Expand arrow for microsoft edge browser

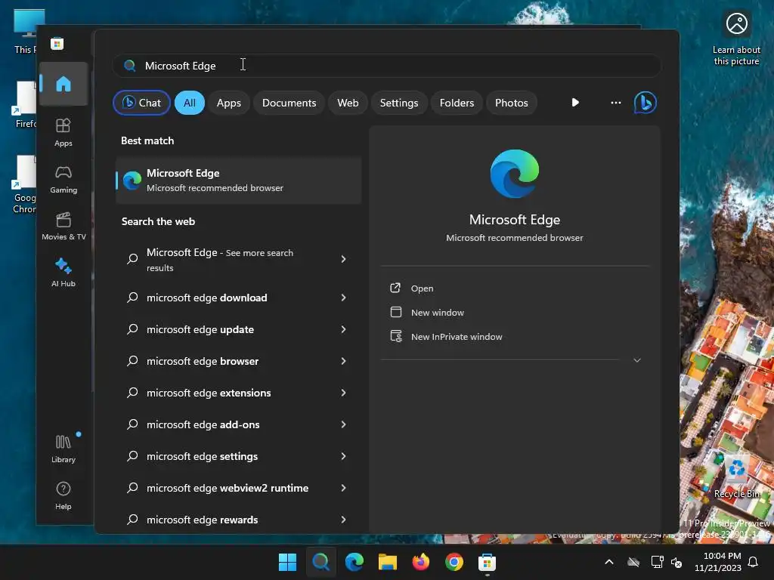[x=344, y=361]
